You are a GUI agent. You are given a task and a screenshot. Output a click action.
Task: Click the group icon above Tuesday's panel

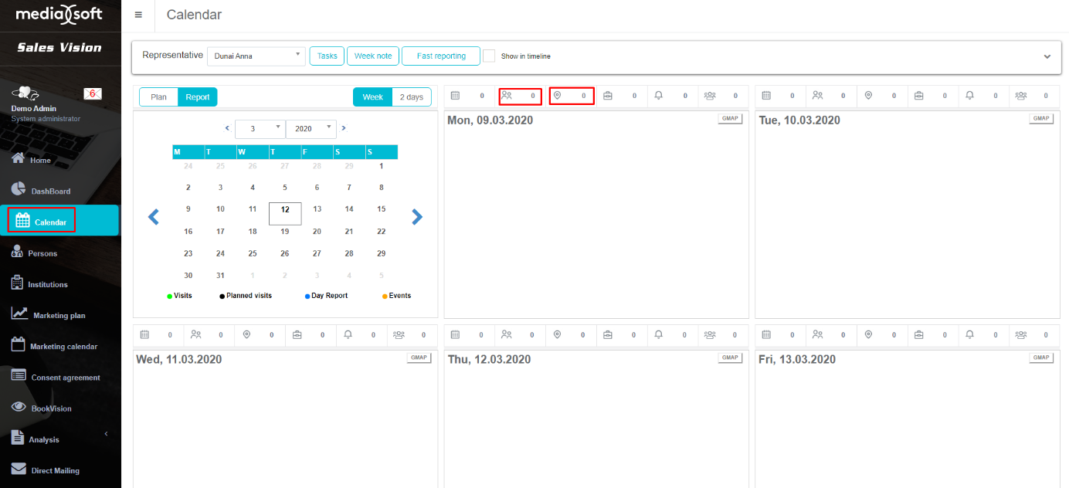click(1020, 96)
